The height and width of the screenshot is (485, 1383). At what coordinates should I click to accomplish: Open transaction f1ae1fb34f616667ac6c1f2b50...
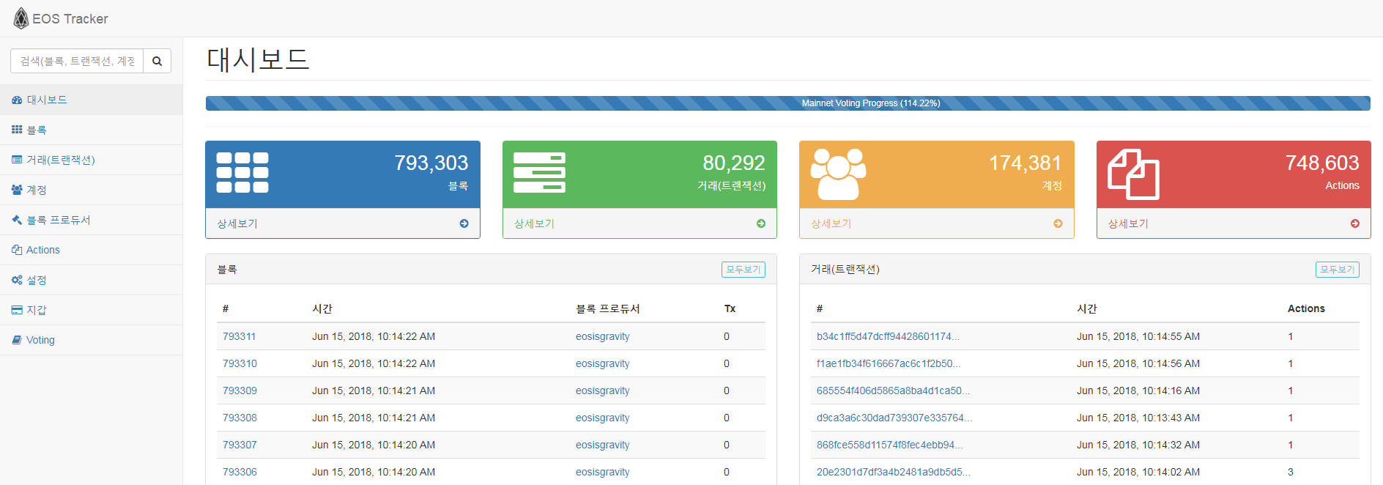click(889, 363)
